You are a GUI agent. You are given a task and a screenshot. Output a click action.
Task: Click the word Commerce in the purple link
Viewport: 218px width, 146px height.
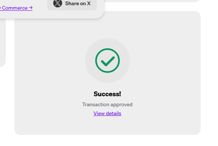pos(15,8)
